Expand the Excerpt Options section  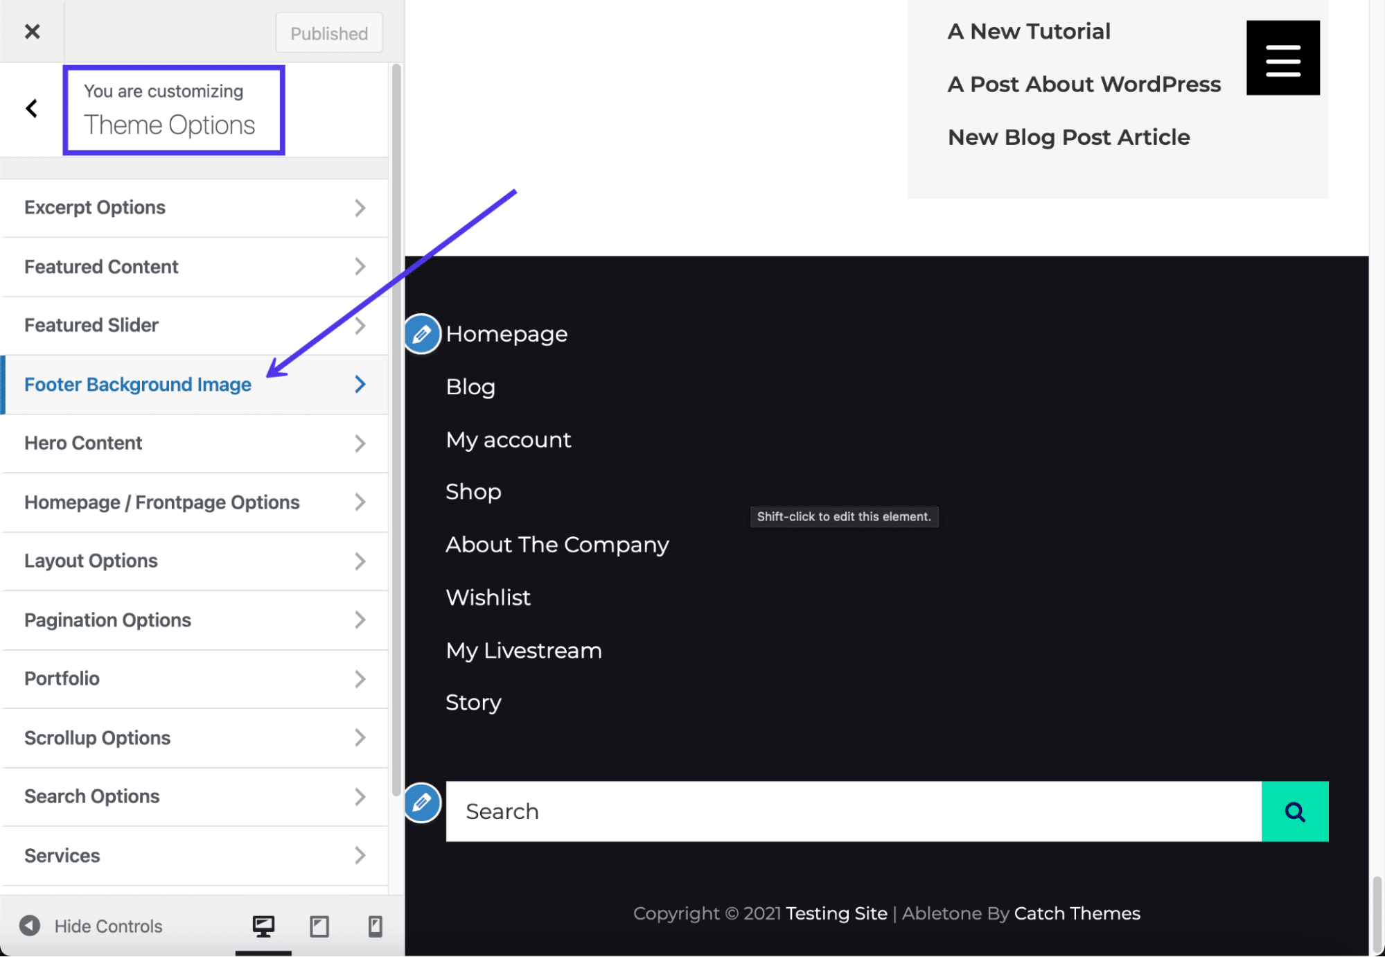coord(195,207)
